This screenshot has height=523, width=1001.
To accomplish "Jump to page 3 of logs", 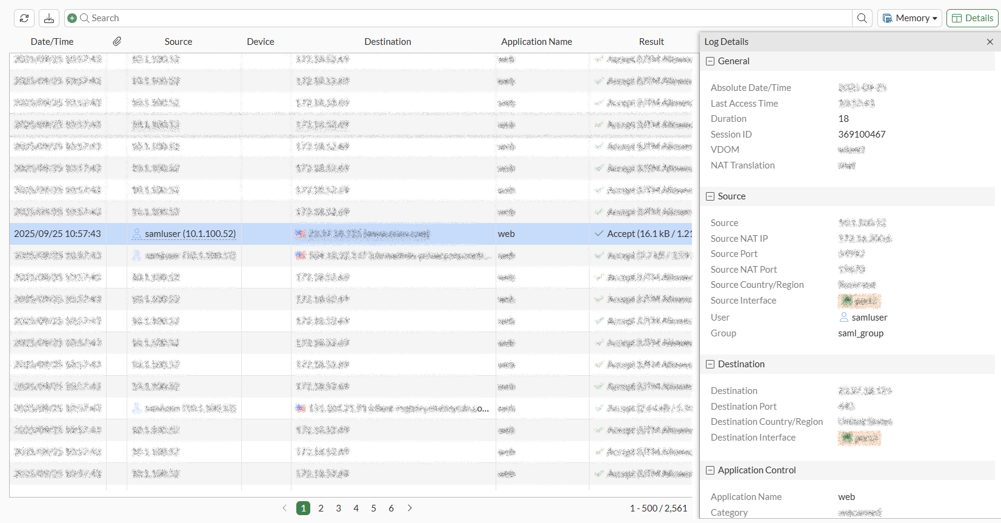I will pyautogui.click(x=339, y=508).
